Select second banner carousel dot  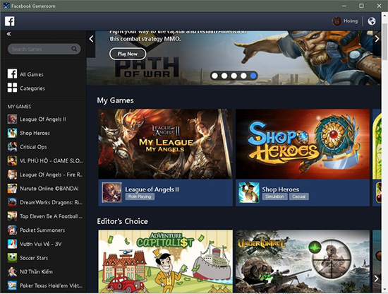(224, 76)
